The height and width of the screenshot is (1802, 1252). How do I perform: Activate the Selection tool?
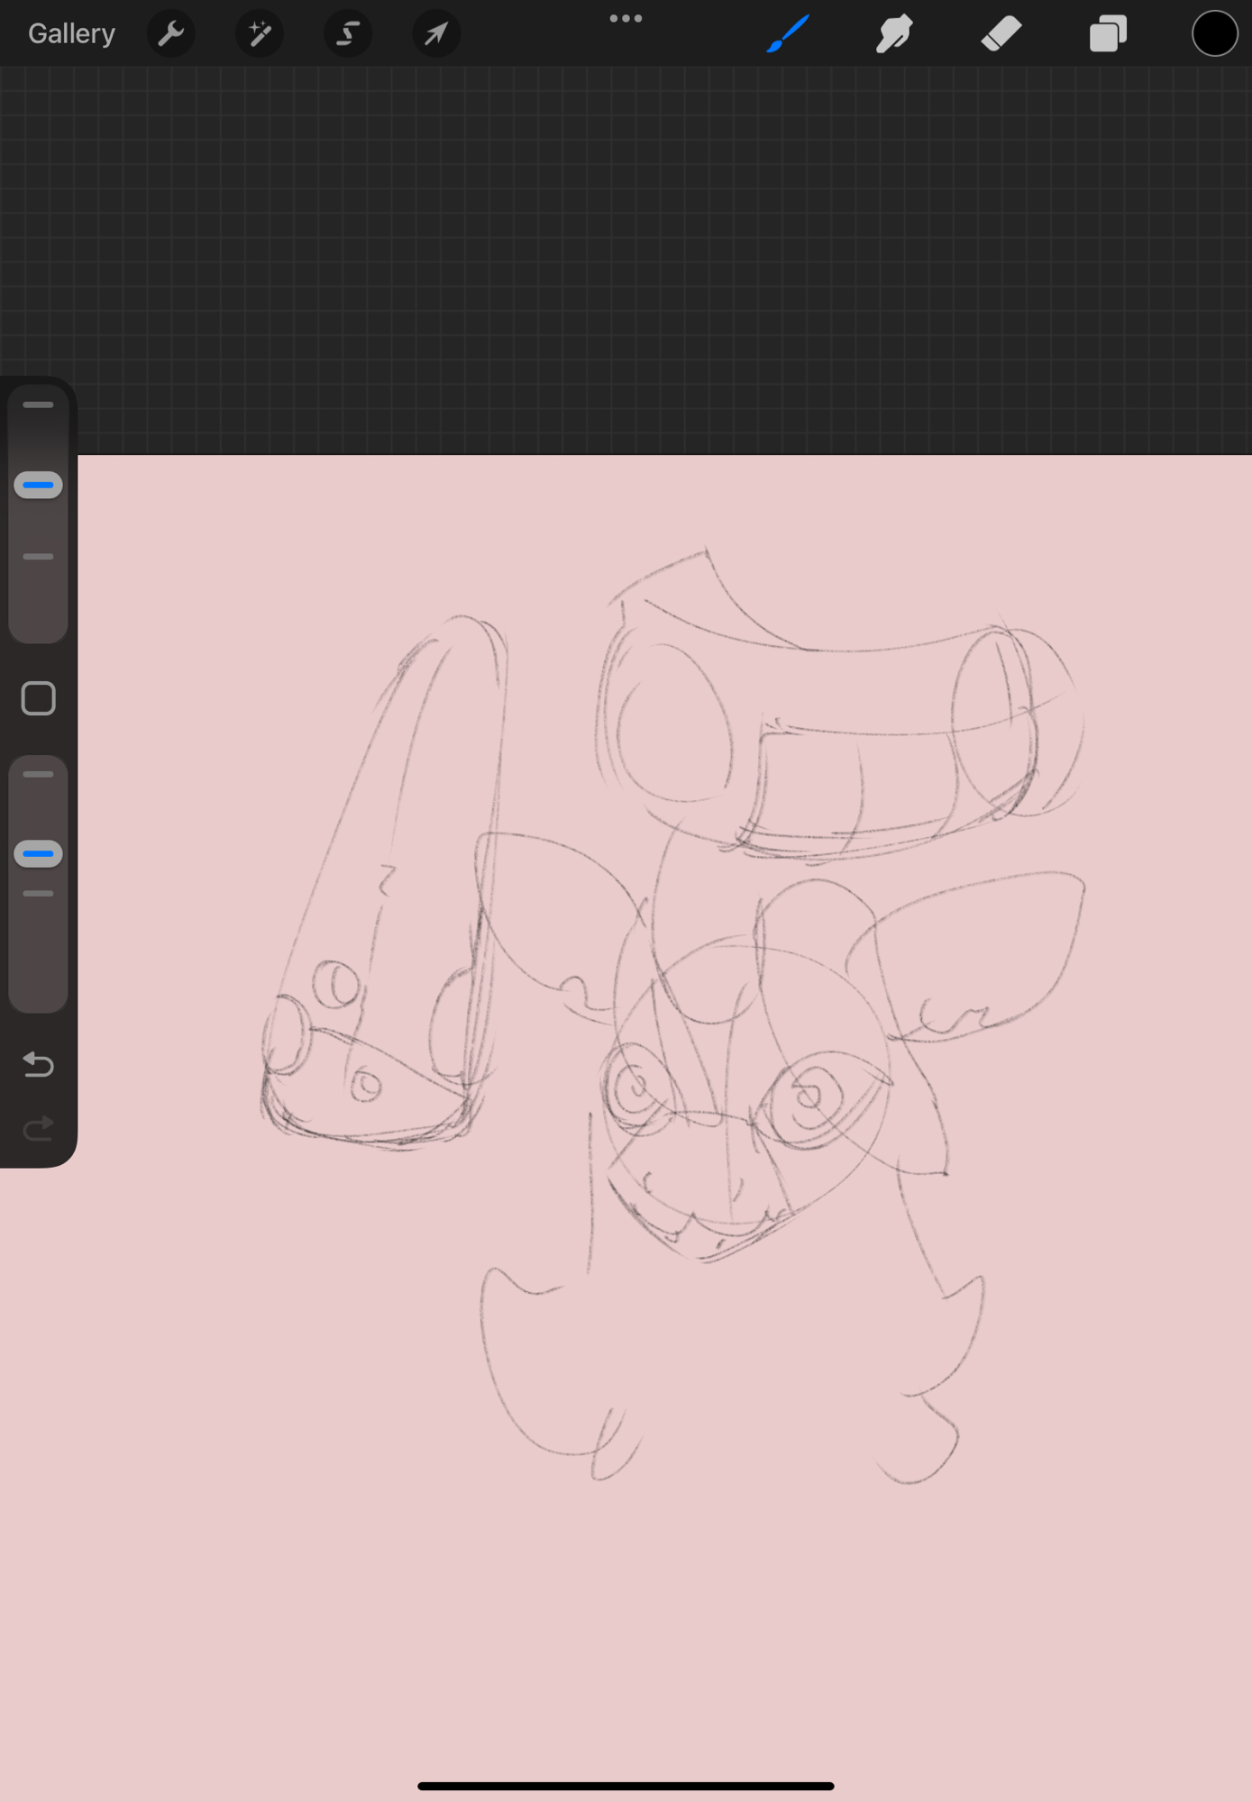[x=348, y=34]
